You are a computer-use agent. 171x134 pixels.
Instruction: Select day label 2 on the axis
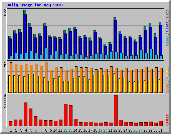click(16, 130)
